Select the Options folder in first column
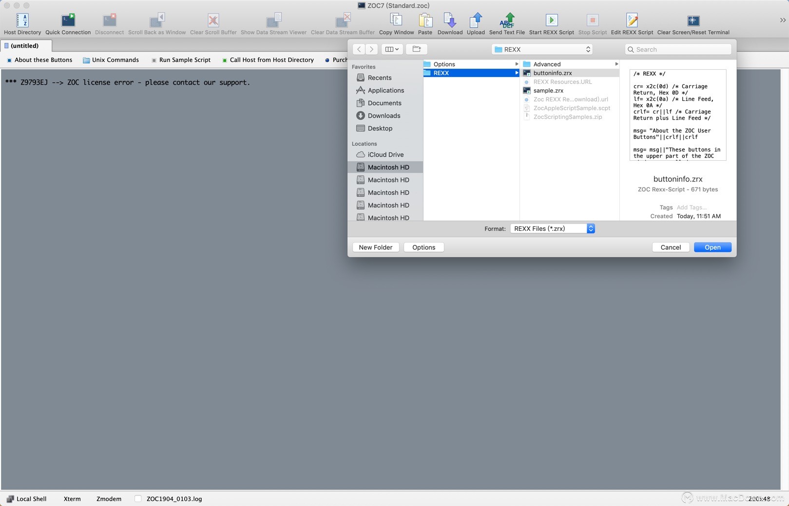Viewport: 789px width, 506px height. point(471,64)
